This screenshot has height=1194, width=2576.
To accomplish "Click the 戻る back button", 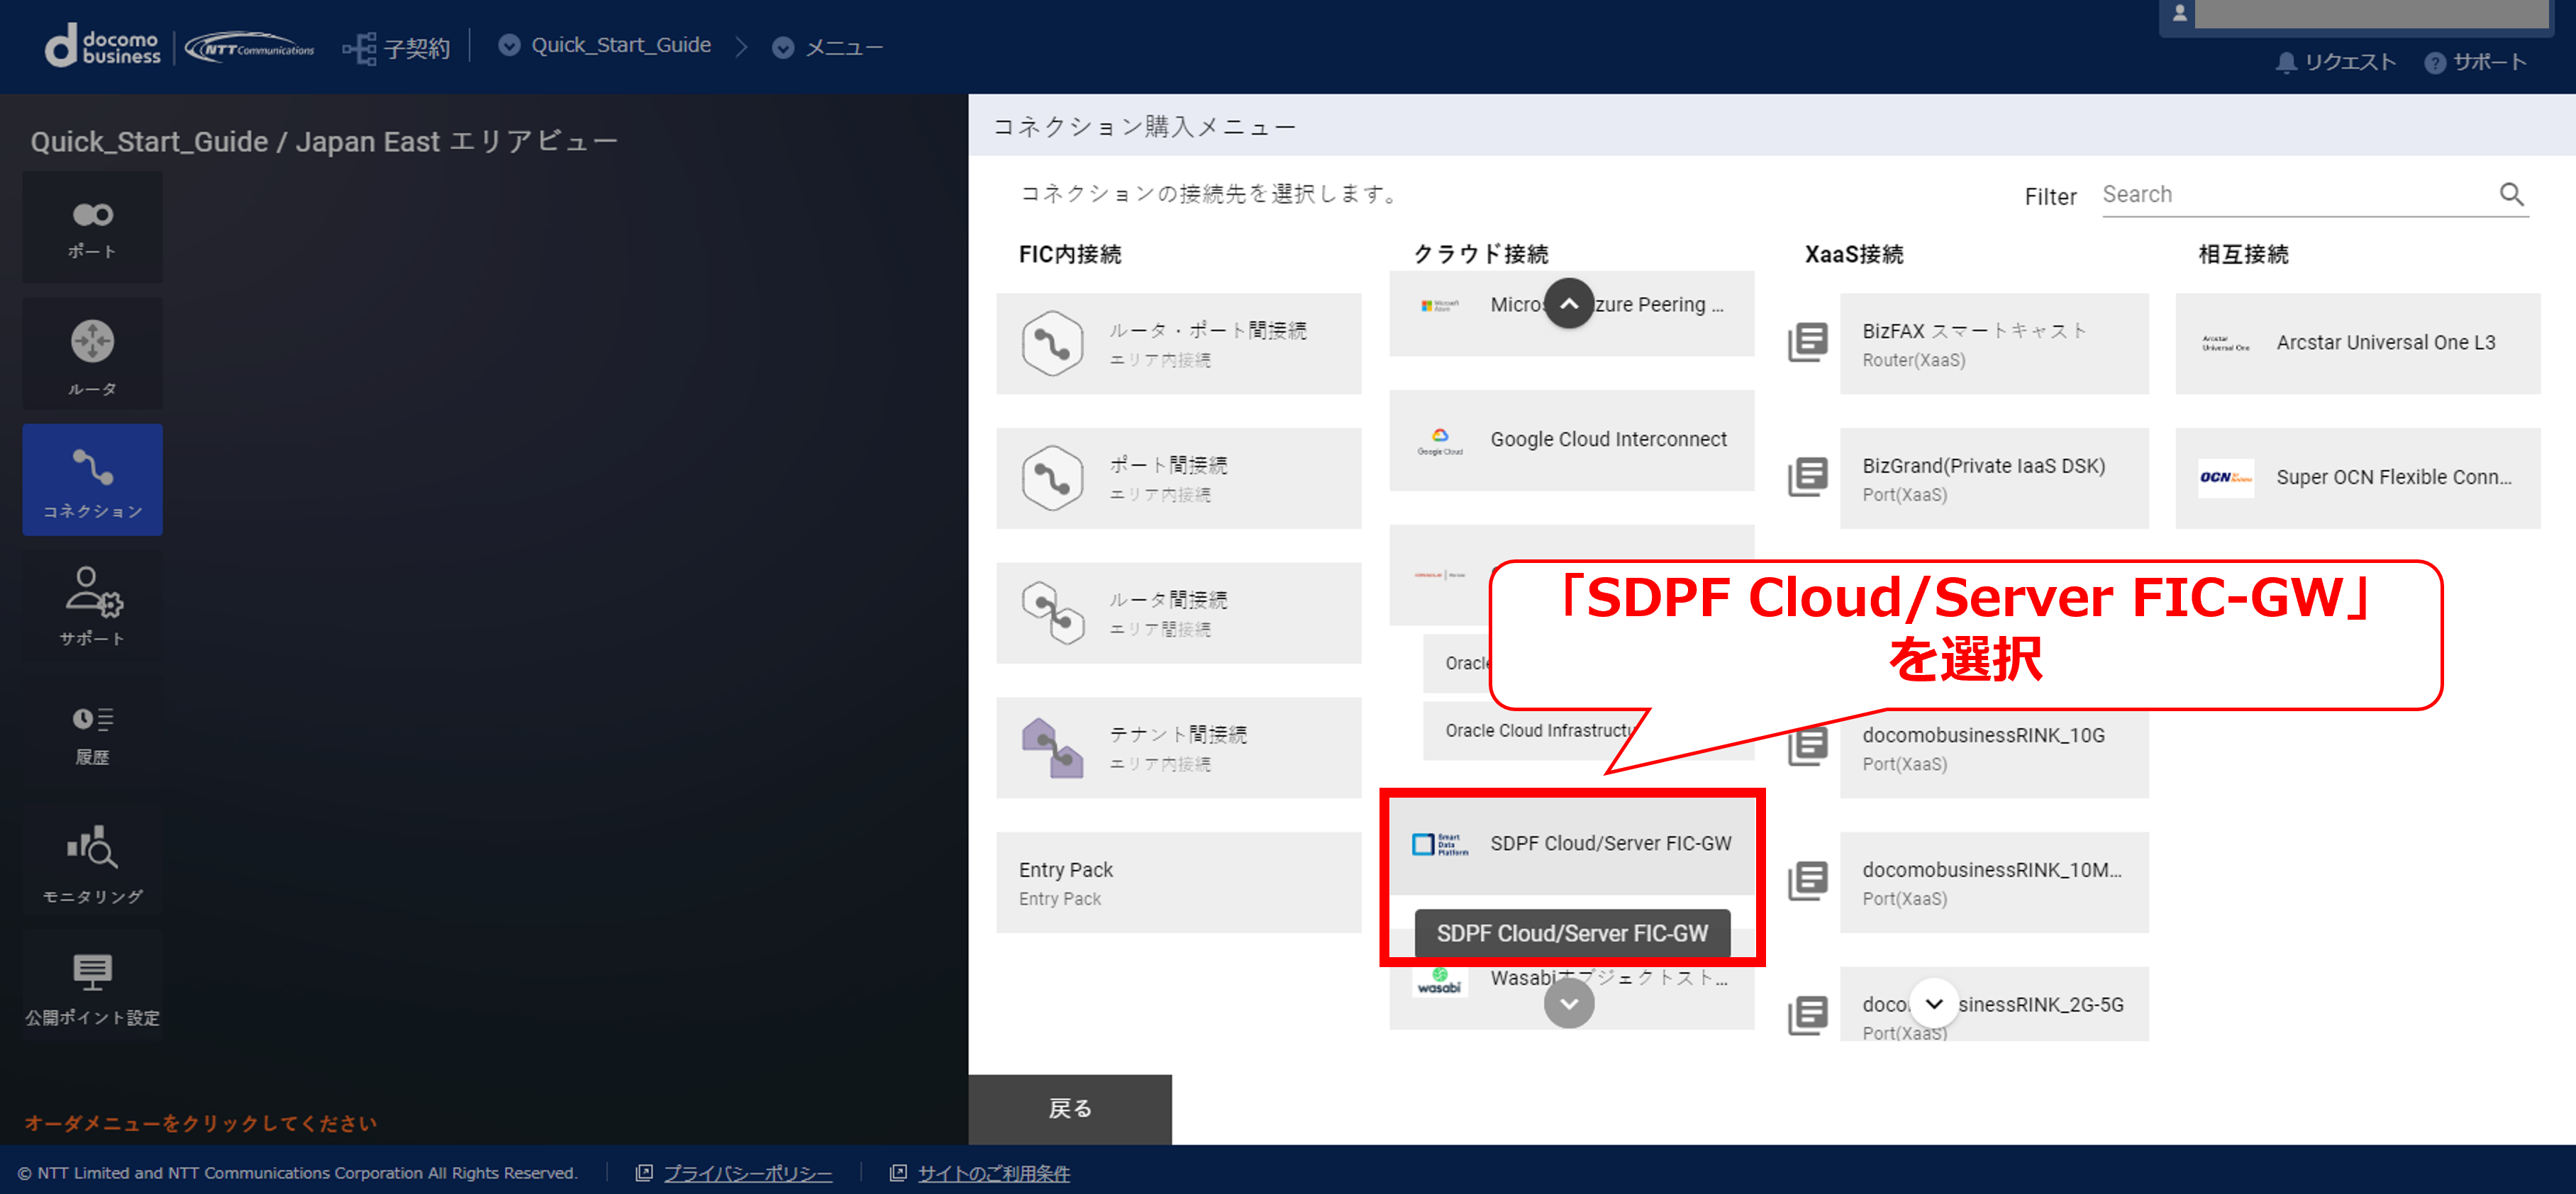I will (x=1070, y=1108).
